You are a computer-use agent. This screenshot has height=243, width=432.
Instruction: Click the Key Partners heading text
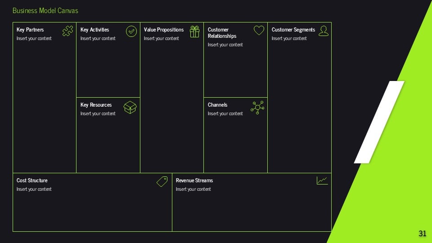[x=30, y=30]
